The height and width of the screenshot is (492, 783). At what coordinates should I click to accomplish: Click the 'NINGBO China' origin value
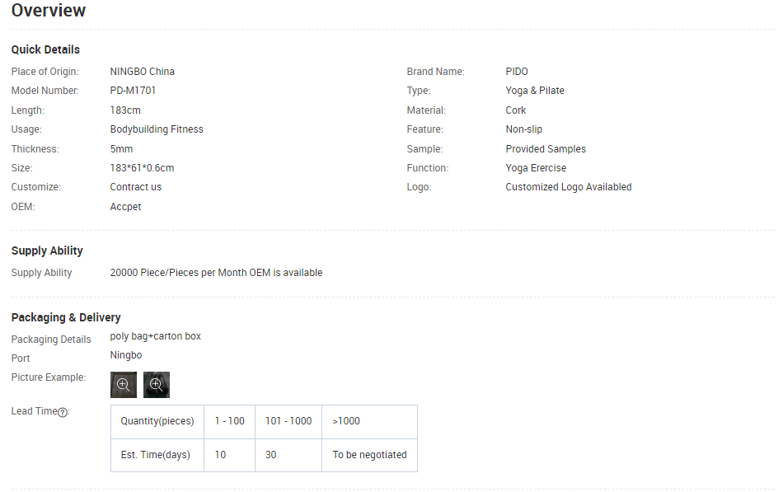143,72
